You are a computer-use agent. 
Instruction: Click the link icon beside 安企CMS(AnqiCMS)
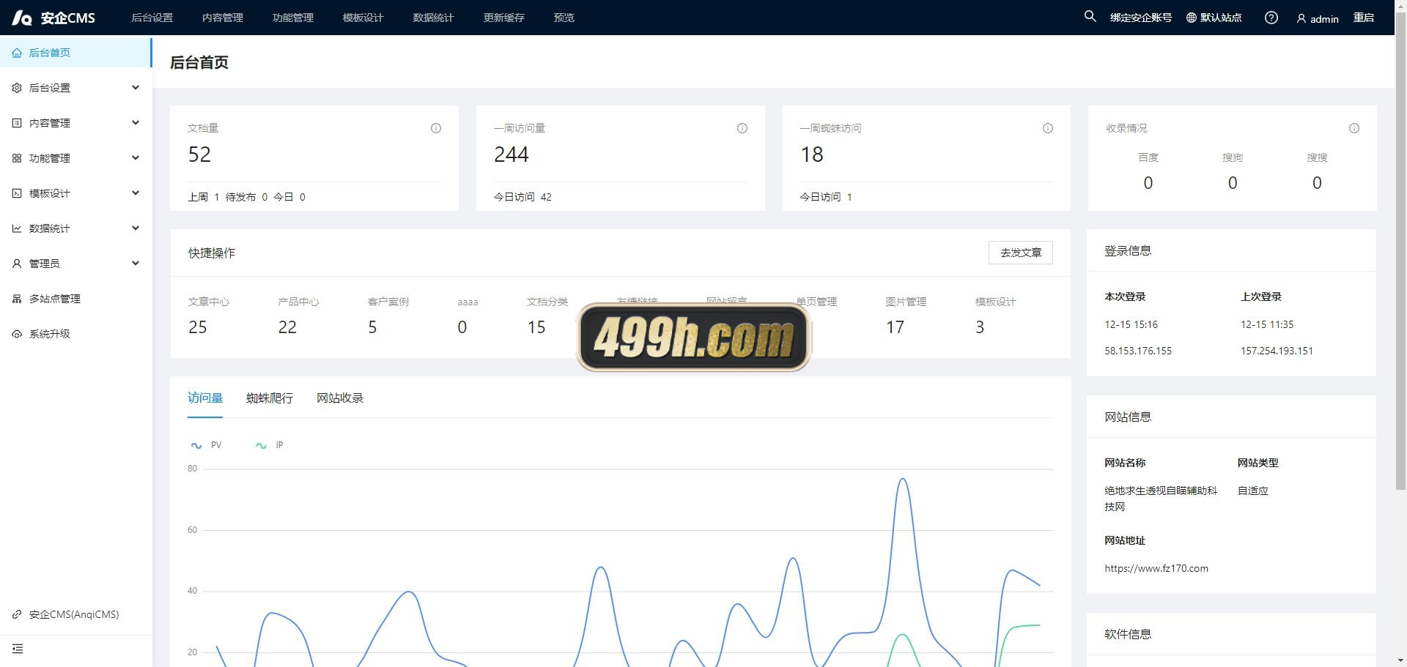pyautogui.click(x=17, y=614)
